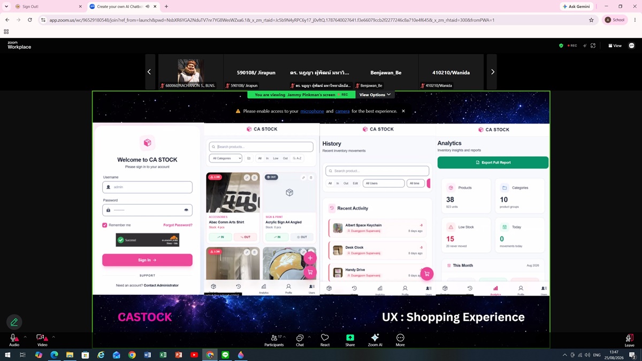Click the pink plus floating button
The width and height of the screenshot is (642, 361).
click(310, 258)
